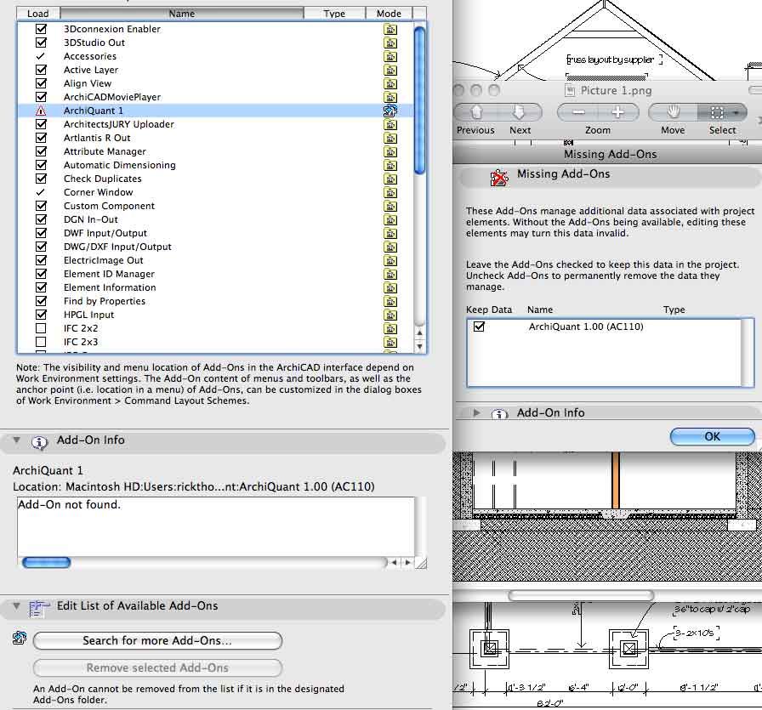Click the mode icon for ArchiCADMoviePlayer
This screenshot has width=762, height=710.
390,97
